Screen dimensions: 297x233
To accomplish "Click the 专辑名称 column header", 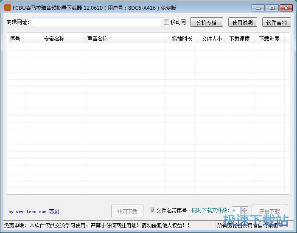I will pos(54,39).
